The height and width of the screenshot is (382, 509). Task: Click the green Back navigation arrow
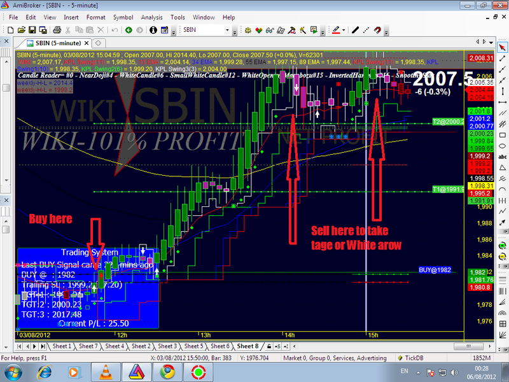pyautogui.click(x=129, y=30)
